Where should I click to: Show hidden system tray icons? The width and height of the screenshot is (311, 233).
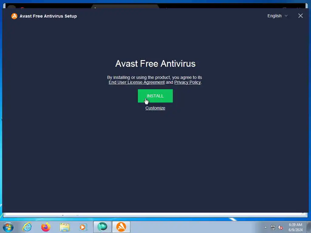pyautogui.click(x=265, y=227)
